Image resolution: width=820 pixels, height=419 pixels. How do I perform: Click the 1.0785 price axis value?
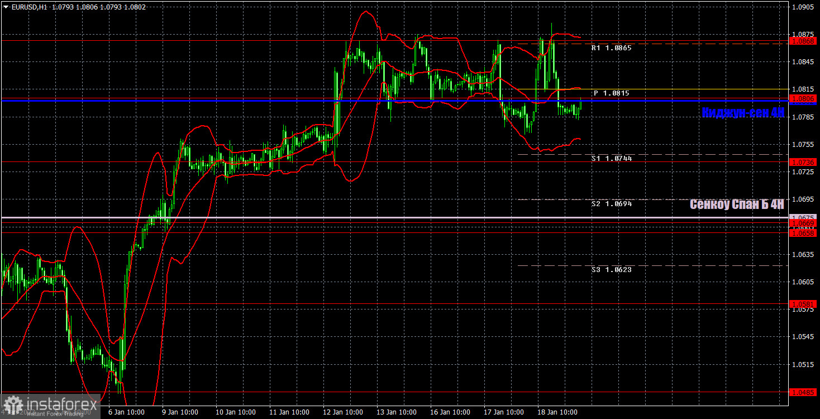(x=803, y=117)
